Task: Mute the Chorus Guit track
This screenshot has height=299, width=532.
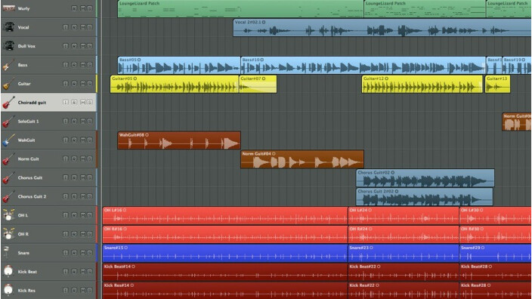Action: [x=83, y=177]
